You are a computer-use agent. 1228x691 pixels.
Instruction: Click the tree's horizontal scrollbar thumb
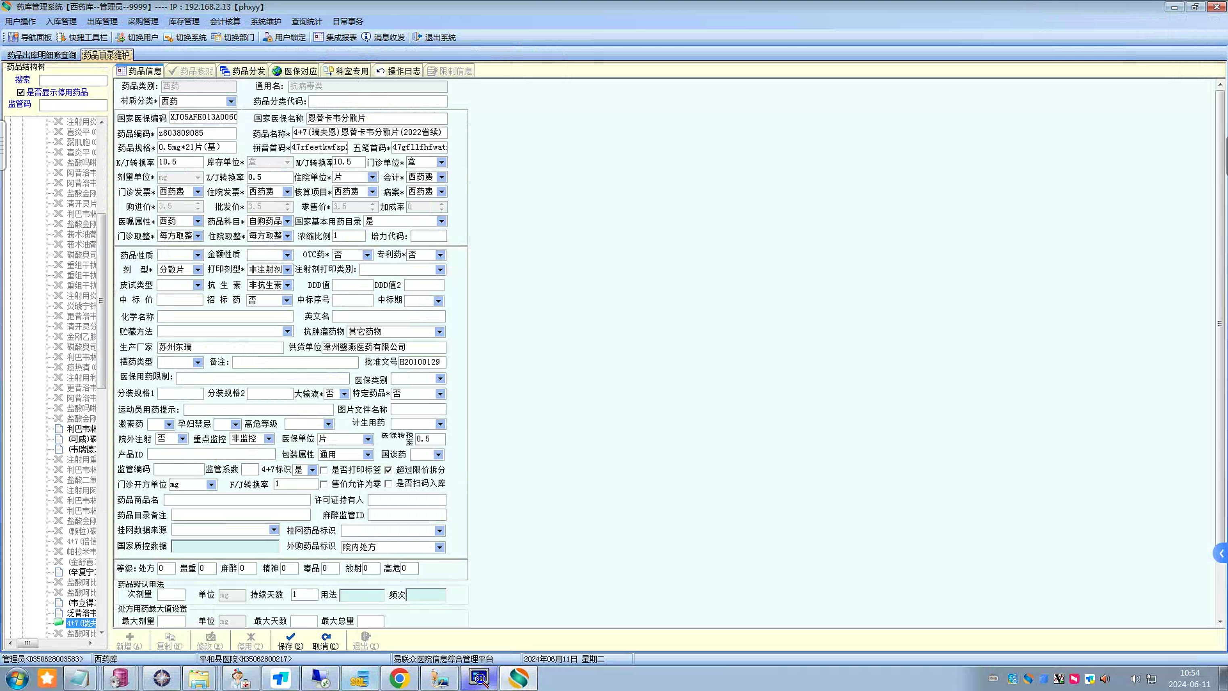(x=27, y=643)
